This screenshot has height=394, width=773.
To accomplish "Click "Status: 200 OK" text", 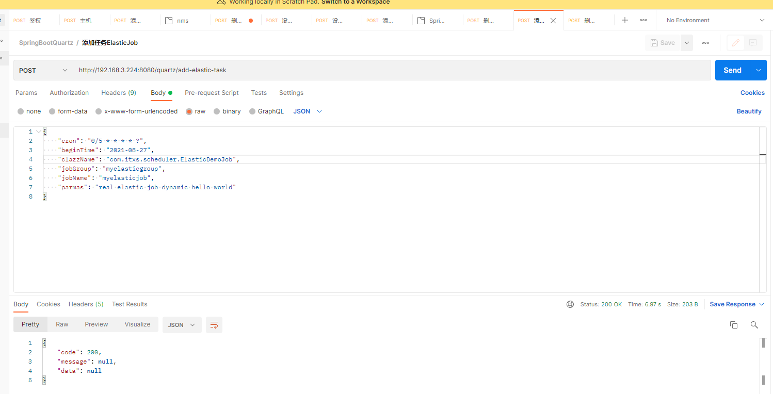I will [x=601, y=304].
